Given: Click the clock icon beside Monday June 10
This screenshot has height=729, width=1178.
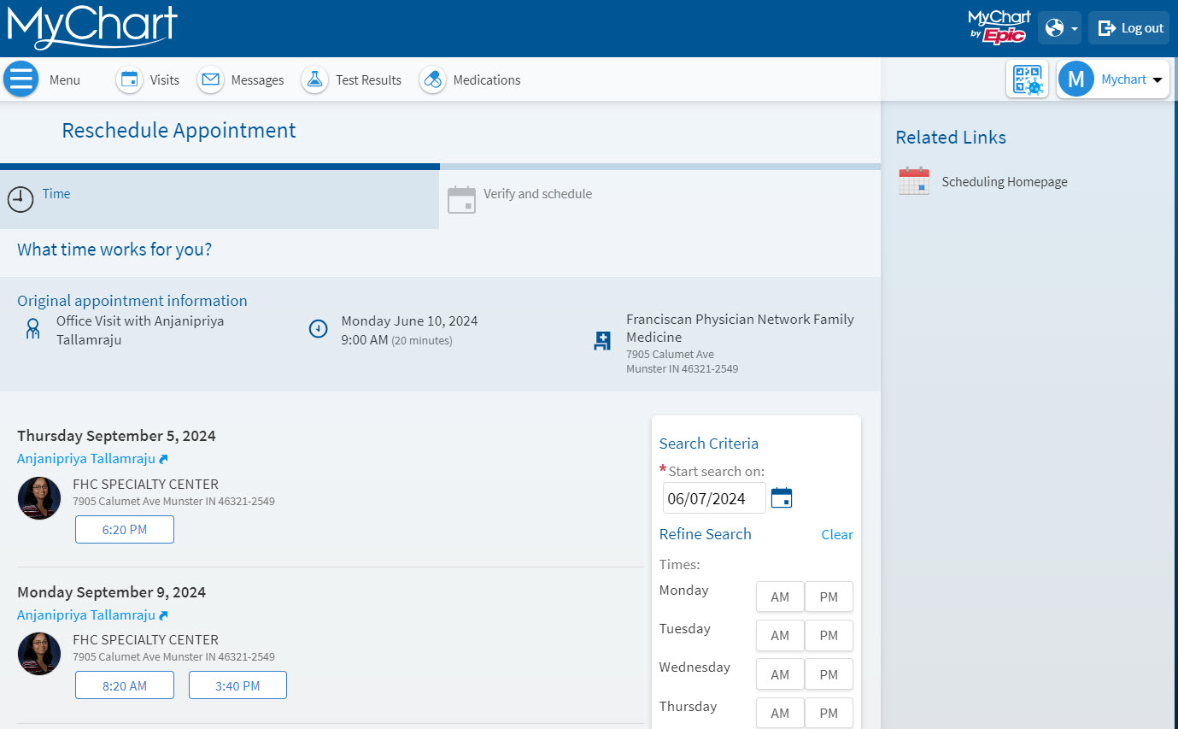Looking at the screenshot, I should tap(318, 328).
